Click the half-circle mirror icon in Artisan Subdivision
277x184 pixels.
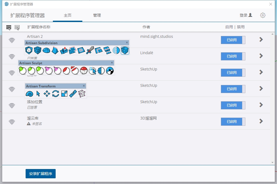point(116,50)
